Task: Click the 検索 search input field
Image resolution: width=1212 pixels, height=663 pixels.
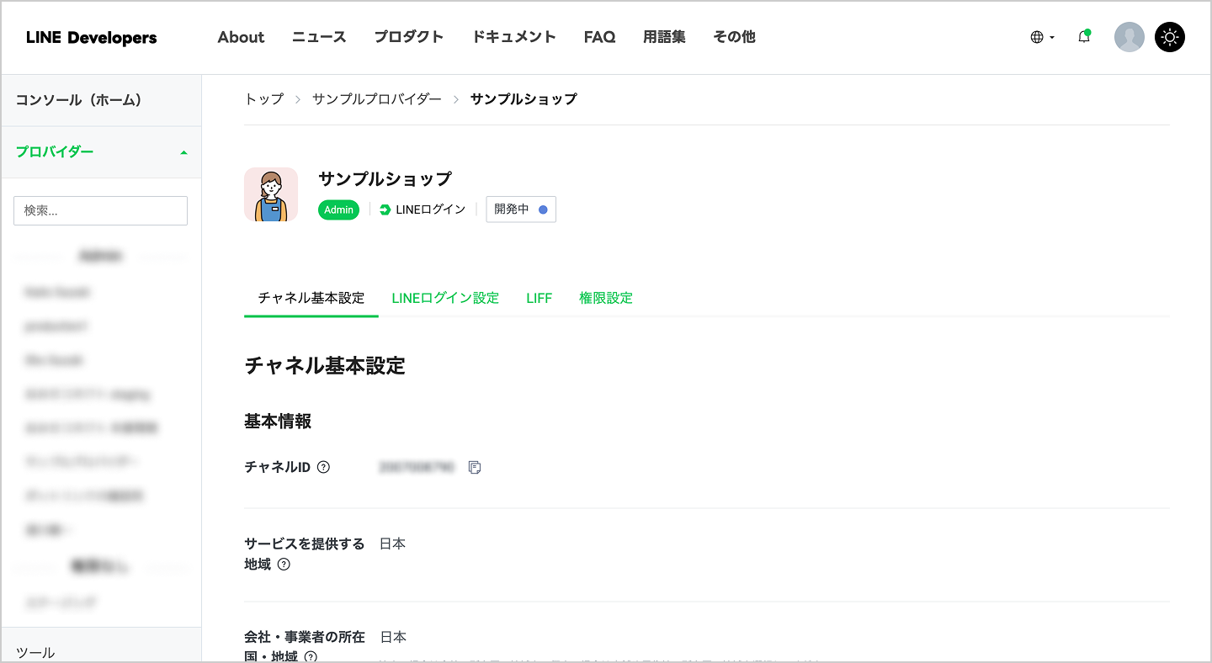Action: tap(100, 210)
